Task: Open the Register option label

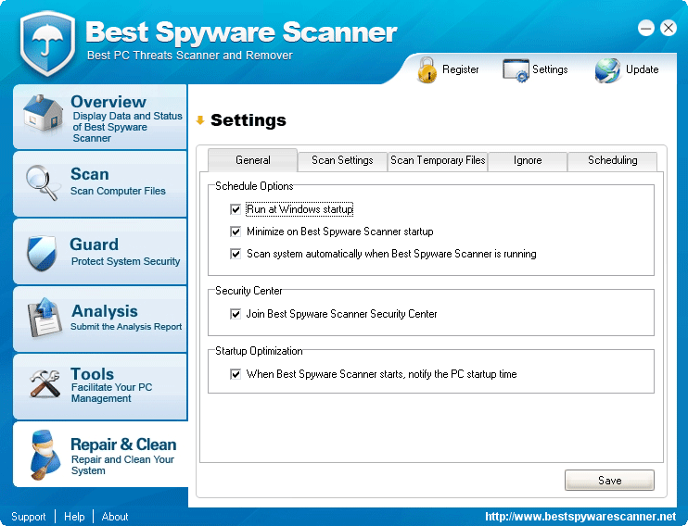Action: 460,69
